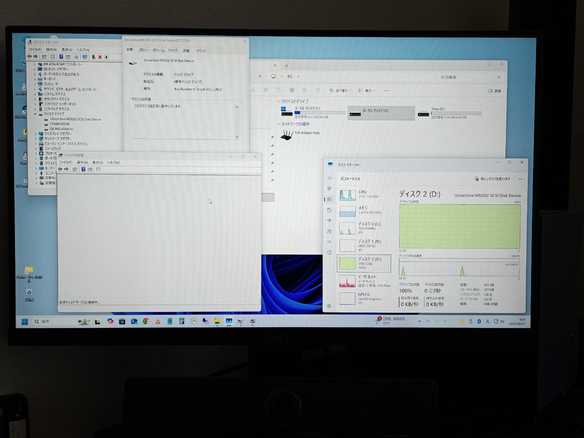Open Task Manager's Users icon
The image size is (584, 438).
[x=329, y=231]
